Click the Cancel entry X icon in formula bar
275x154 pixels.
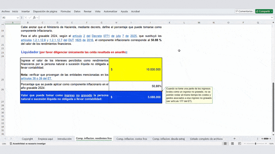tap(26, 17)
